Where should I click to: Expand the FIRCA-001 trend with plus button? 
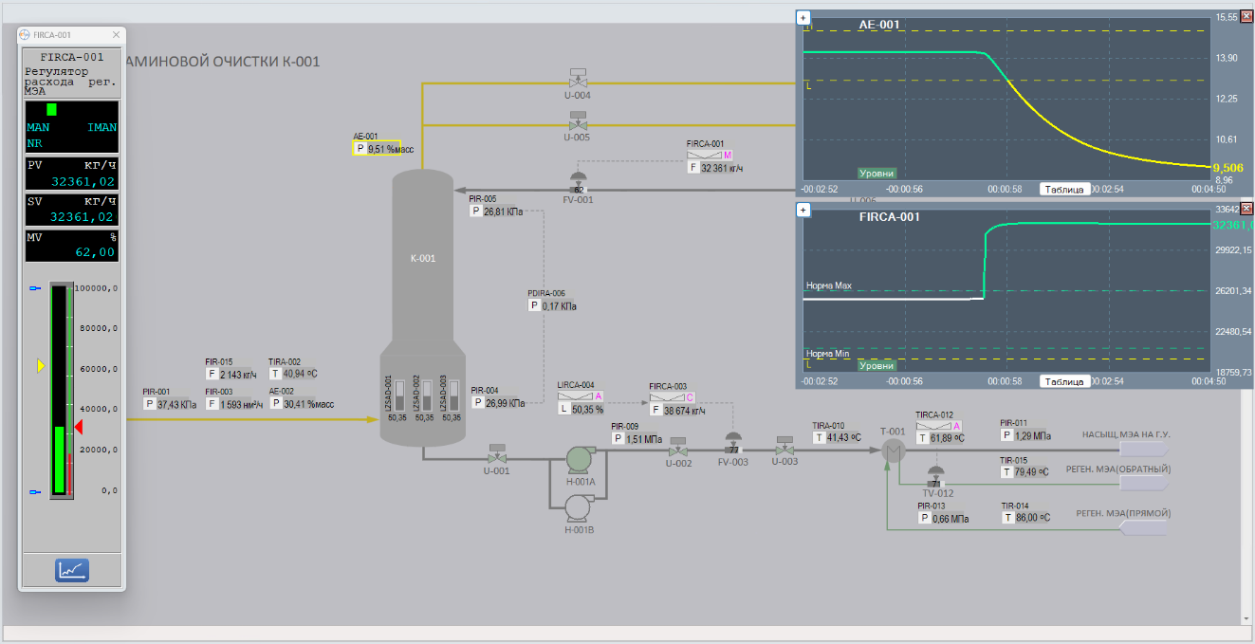pos(803,210)
